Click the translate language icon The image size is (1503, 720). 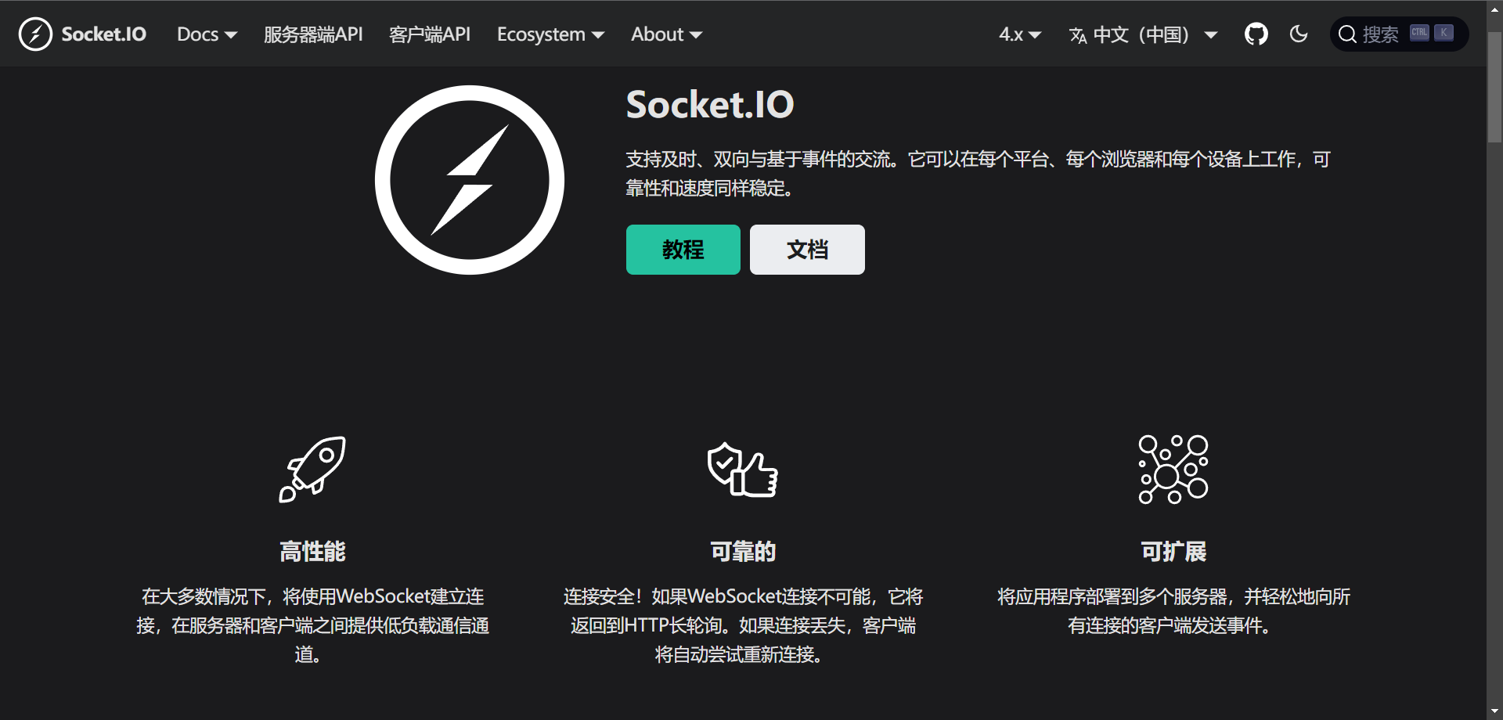pos(1078,35)
